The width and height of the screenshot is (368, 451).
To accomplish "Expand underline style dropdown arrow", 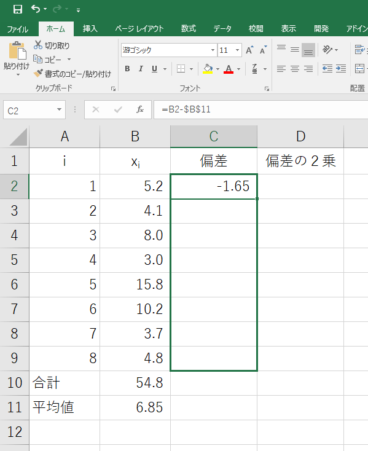I will tap(165, 69).
